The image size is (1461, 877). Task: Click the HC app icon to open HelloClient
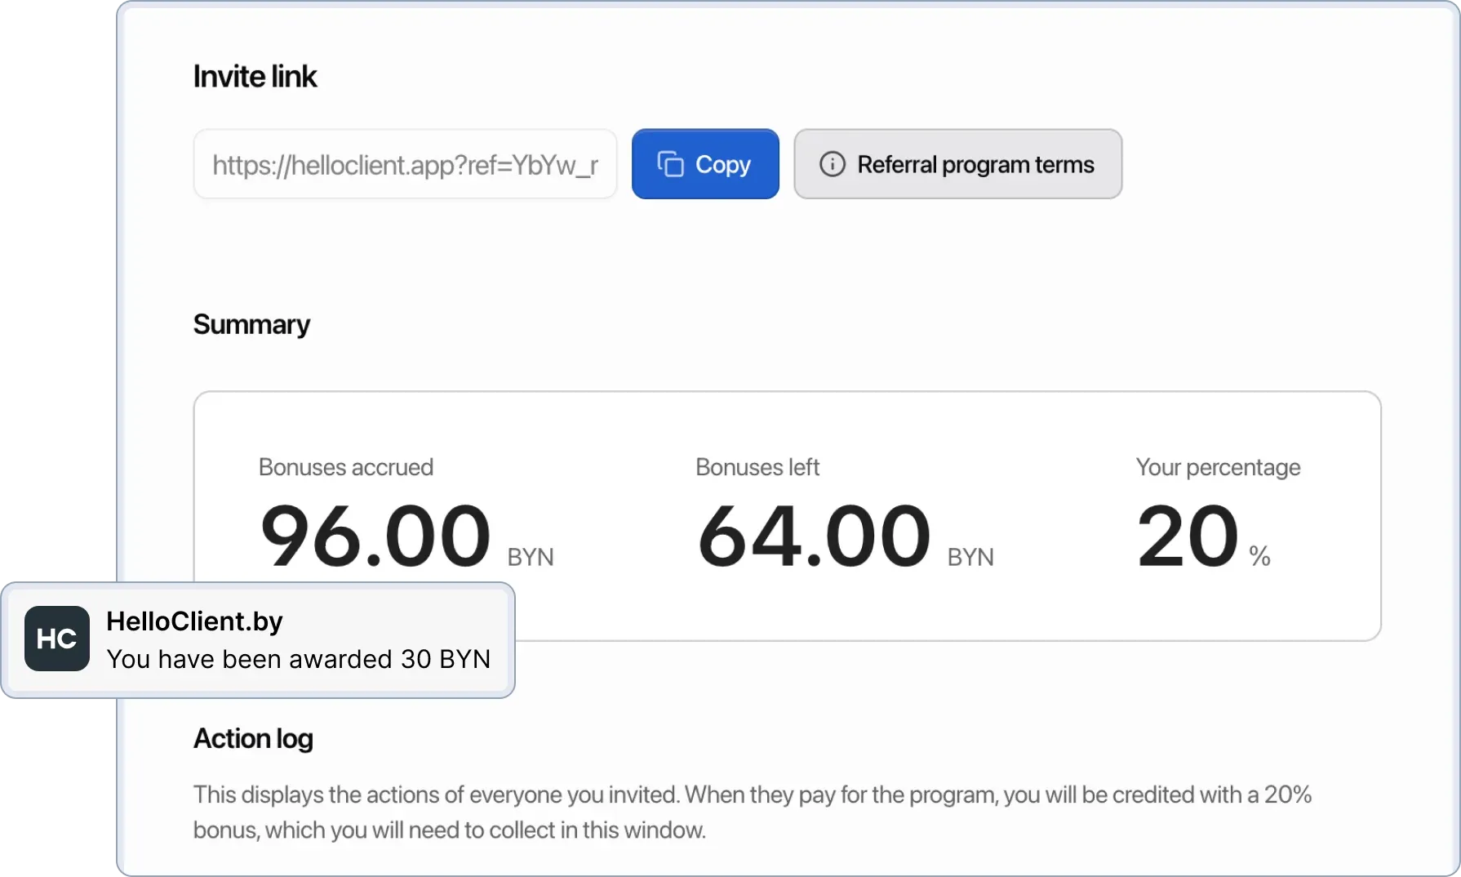[x=56, y=639]
